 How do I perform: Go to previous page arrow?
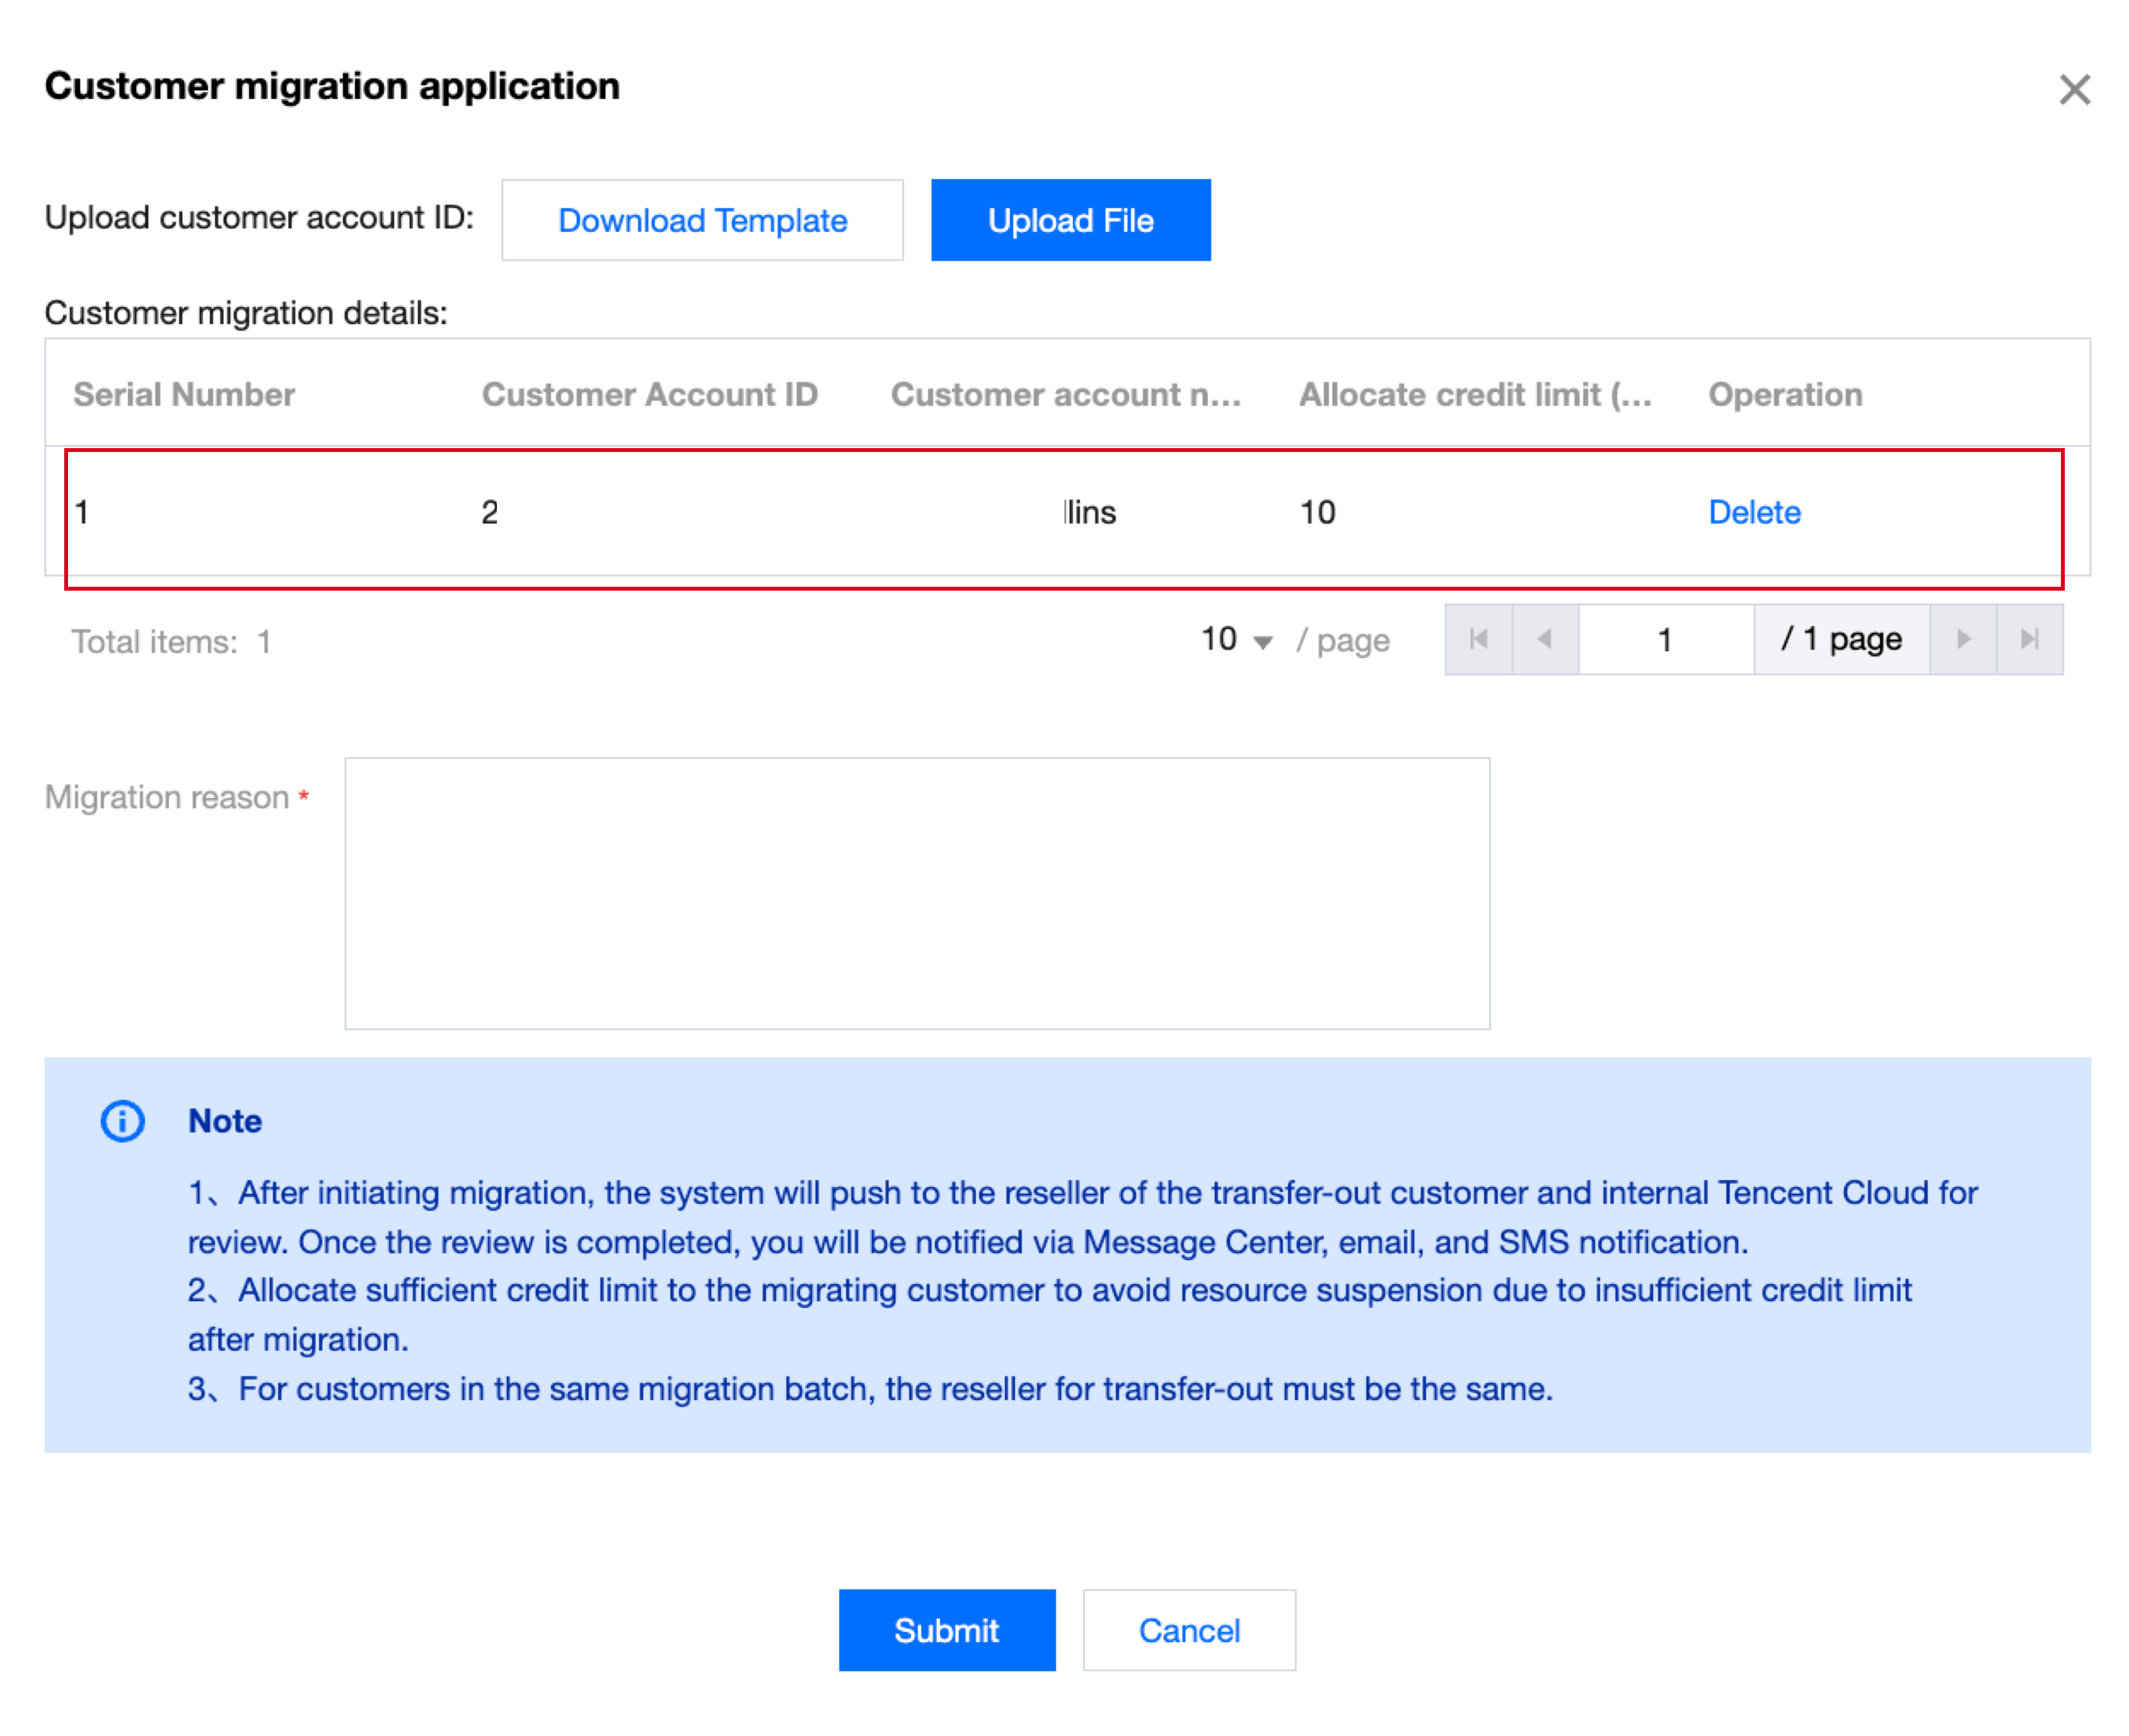[x=1545, y=639]
